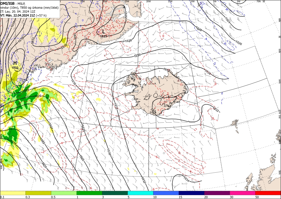Click the '1025' low pressure value
281x199 pixels.
[104, 36]
